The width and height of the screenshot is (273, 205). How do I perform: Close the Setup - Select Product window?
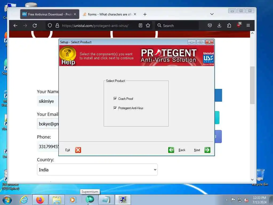pyautogui.click(x=210, y=42)
